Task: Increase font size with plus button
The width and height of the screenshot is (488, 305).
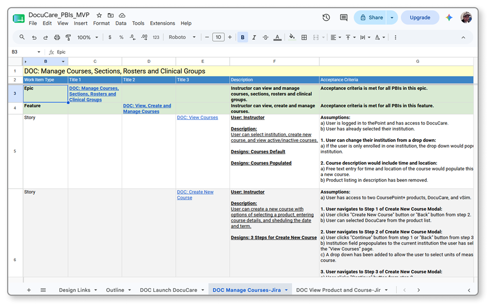Action: (230, 37)
